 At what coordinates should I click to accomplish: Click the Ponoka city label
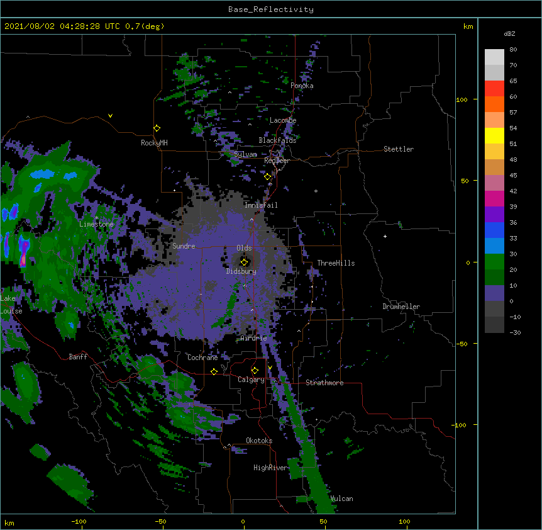pos(302,86)
